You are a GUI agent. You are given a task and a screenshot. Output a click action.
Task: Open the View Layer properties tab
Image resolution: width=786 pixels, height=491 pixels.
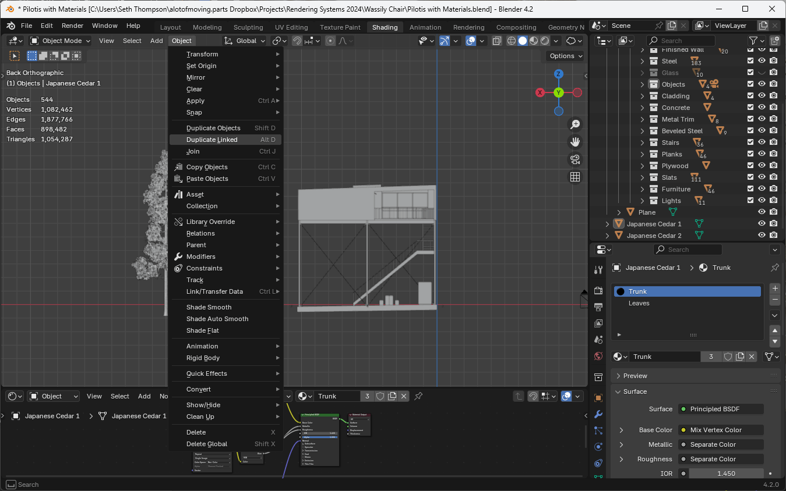(x=598, y=323)
